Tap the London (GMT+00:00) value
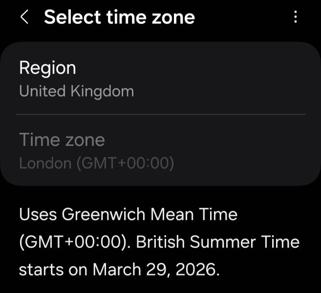Screen dimensions: 321x293 [x=96, y=163]
